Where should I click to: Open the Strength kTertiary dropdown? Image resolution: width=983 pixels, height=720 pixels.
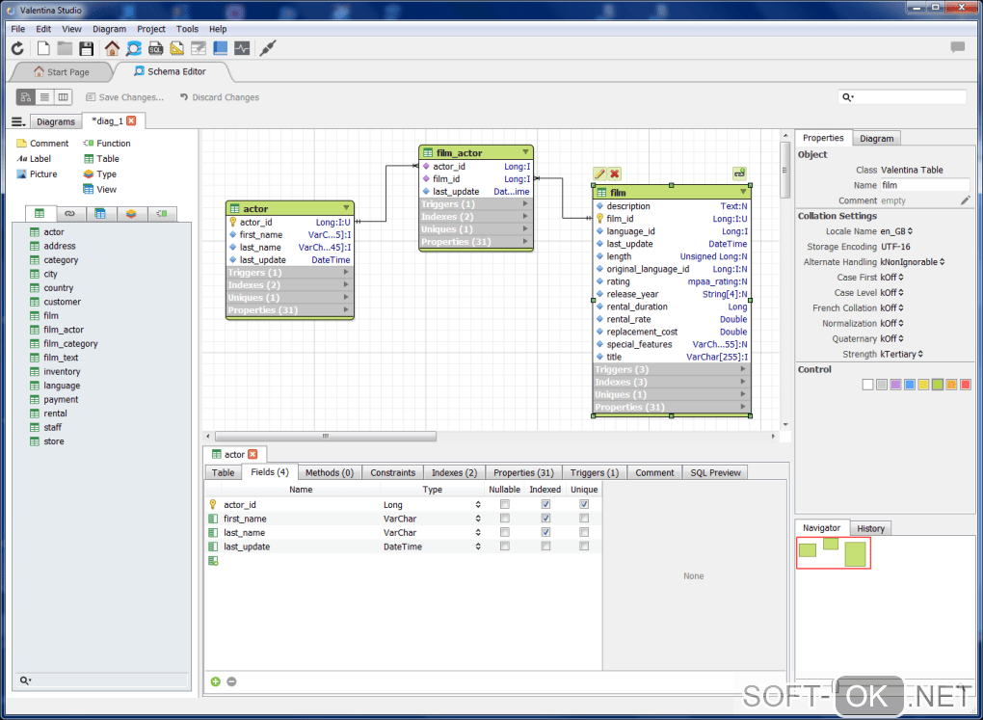point(902,355)
